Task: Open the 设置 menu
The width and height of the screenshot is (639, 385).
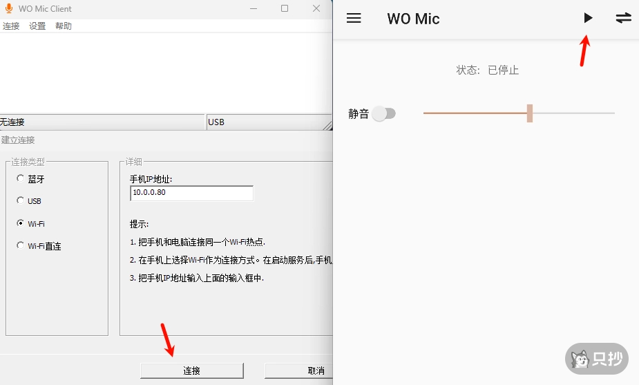Action: pyautogui.click(x=37, y=26)
